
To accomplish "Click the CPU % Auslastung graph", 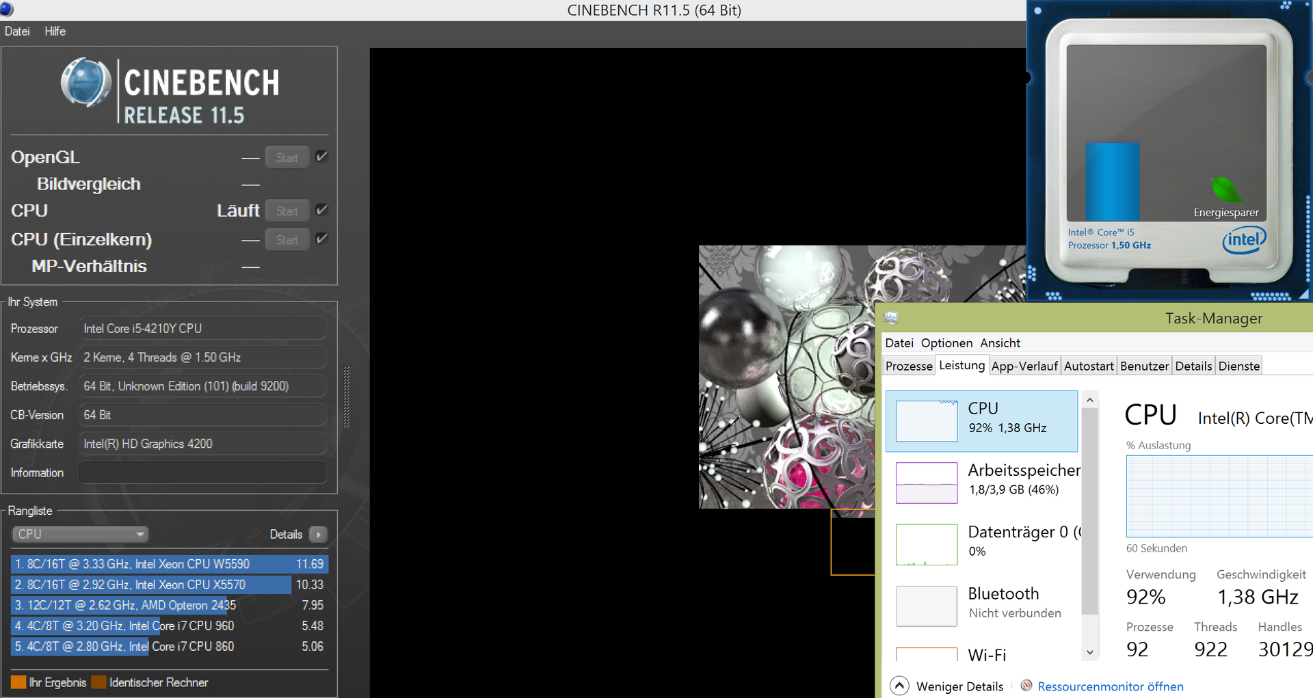I will coord(1219,496).
